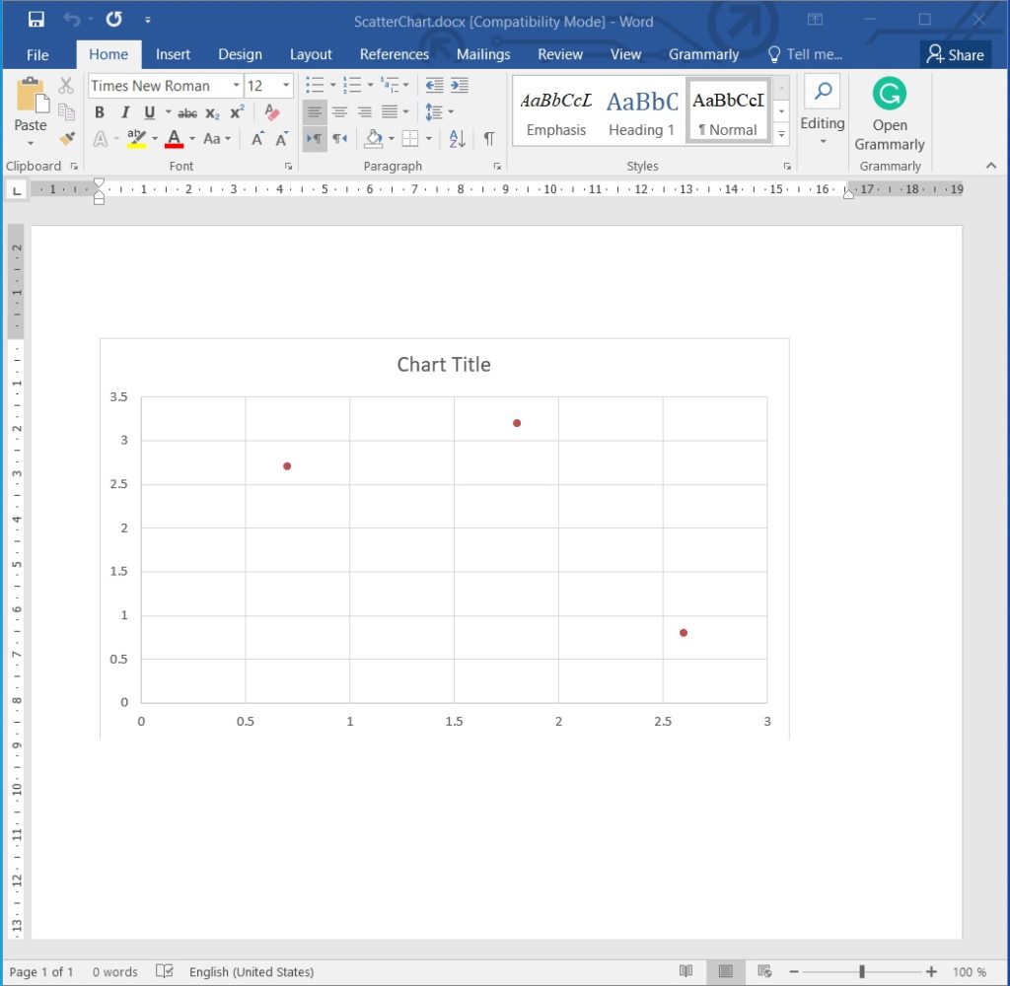Toggle paragraph marks display
The image size is (1010, 986).
coord(490,138)
